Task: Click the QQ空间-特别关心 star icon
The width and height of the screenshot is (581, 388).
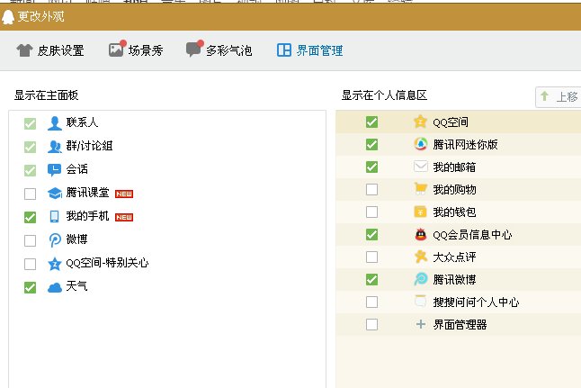Action: (x=55, y=264)
